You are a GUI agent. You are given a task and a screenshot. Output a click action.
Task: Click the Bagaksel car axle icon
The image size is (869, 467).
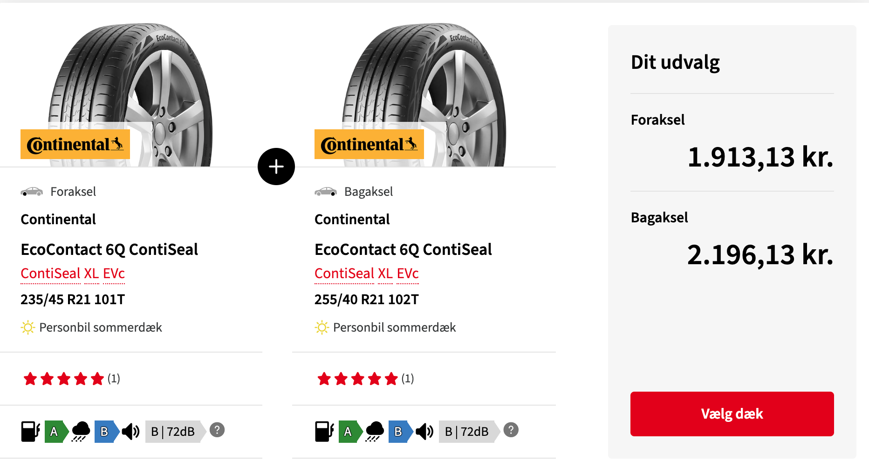(x=326, y=191)
